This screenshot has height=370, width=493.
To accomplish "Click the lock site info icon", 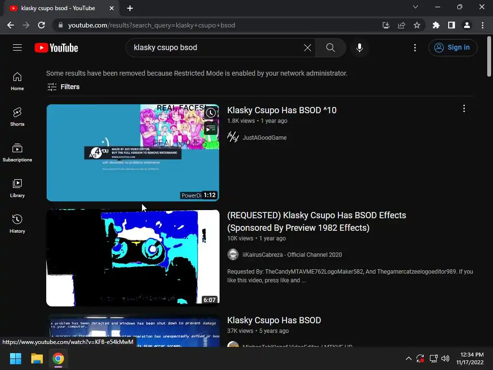I will click(x=61, y=25).
